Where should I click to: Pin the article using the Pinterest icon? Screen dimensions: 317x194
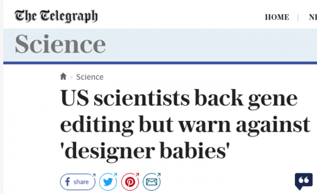tap(130, 182)
